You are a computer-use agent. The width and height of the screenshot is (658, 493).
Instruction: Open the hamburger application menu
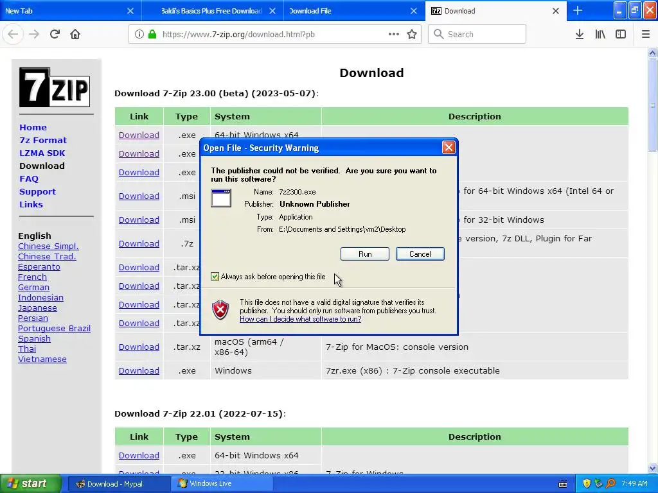[646, 34]
